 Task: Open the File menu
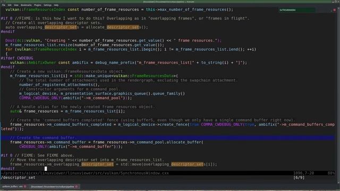click(4, 5)
